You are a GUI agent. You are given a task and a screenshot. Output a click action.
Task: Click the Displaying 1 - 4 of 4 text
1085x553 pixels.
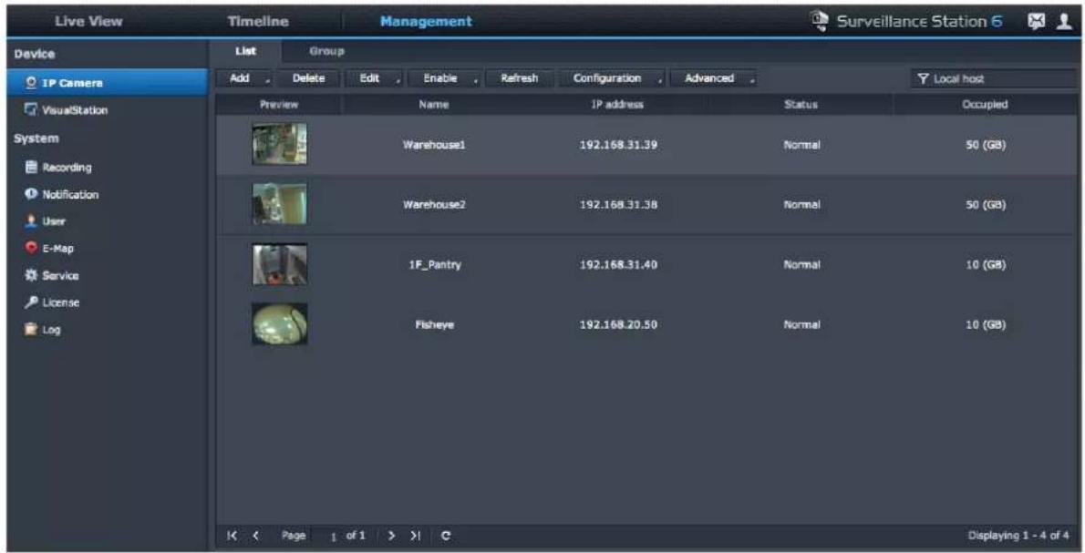[x=1018, y=536]
